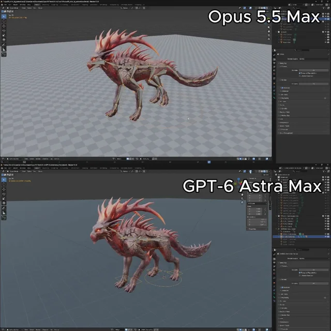This screenshot has height=331, width=331.
Task: Toggle Jittered Shadows checkbox in top window
Action: click(300, 76)
